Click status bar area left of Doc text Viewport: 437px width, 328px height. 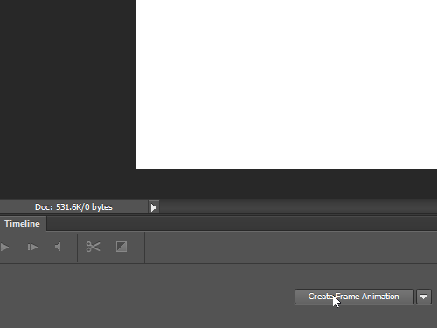tap(17, 207)
